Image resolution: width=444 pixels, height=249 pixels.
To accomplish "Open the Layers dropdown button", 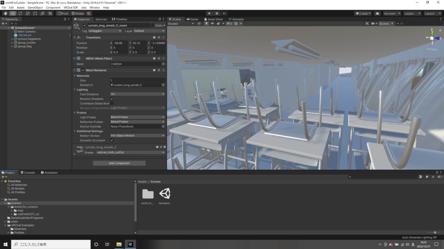I will (412, 13).
